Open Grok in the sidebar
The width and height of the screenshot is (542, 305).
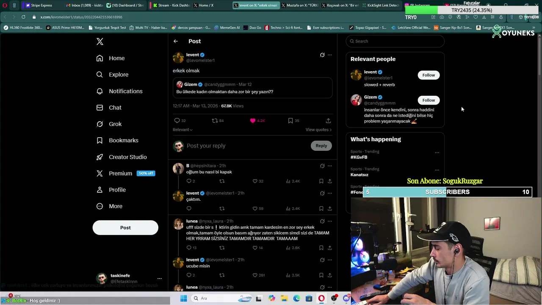[109, 124]
